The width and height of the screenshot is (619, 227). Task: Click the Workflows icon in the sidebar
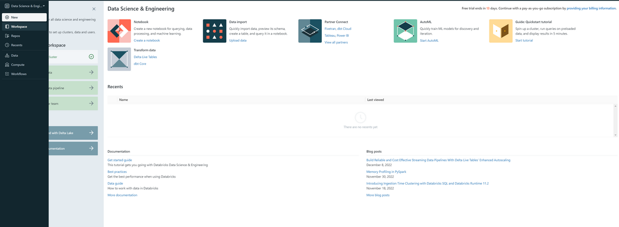7,74
